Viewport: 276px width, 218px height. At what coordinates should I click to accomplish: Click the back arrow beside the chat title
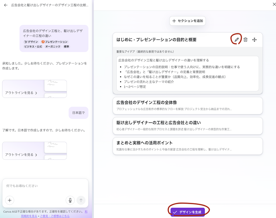coord(6,5)
